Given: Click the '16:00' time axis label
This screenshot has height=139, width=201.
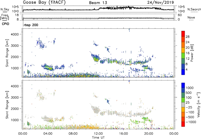Looking at the screenshot, I should (123, 134).
